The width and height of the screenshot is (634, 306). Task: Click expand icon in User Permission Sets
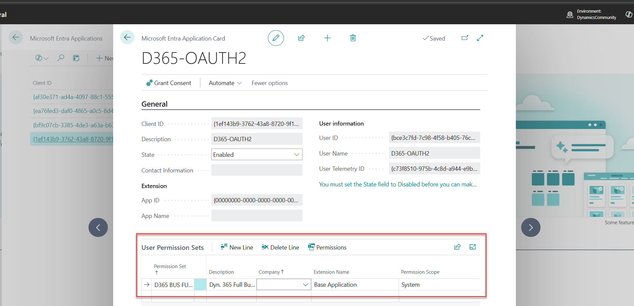click(473, 247)
